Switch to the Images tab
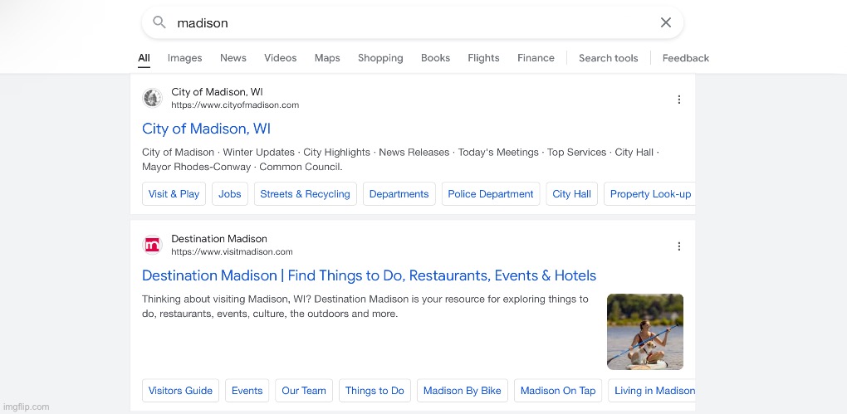 [x=184, y=58]
